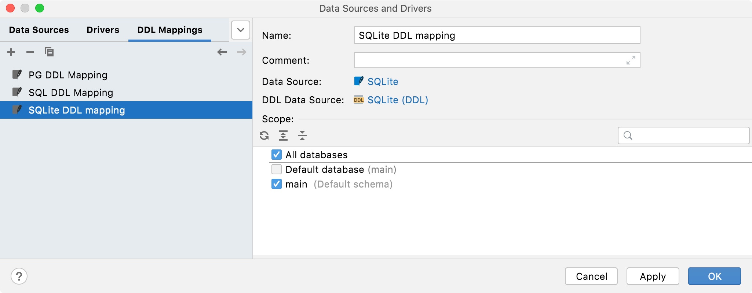This screenshot has width=752, height=293.
Task: Switch to Data Sources tab
Action: click(x=39, y=30)
